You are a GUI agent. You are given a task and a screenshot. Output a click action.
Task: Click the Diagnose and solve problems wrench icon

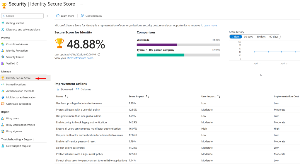point(3,30)
